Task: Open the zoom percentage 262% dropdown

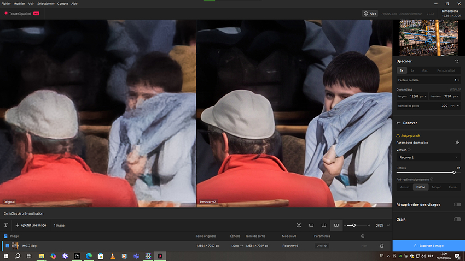Action: pos(388,225)
